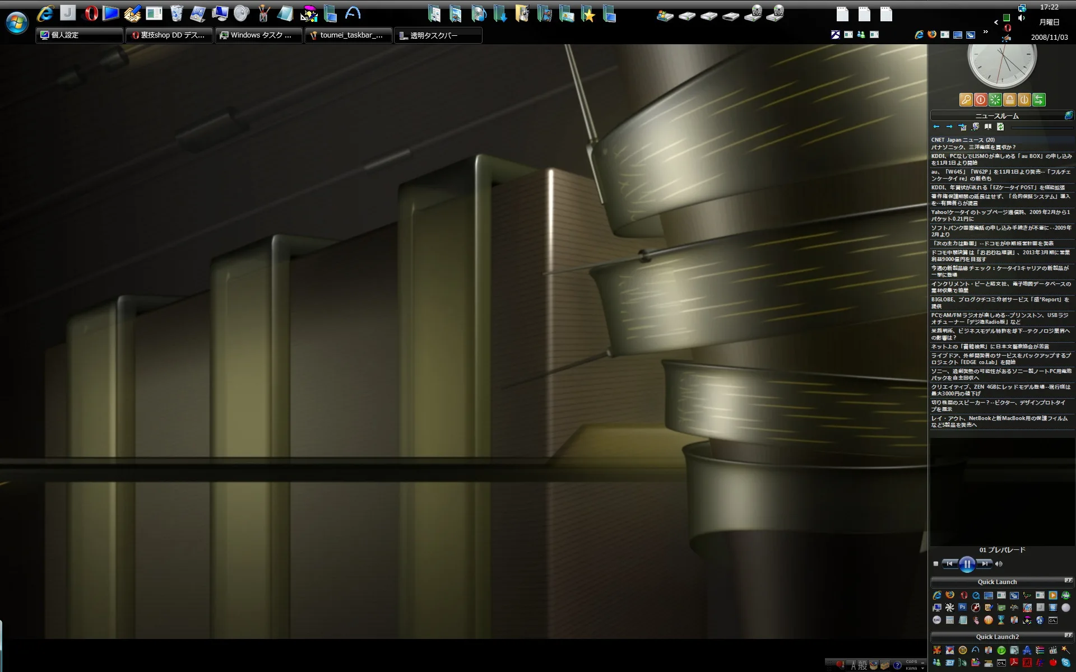Open the Recycle Bin icon
The height and width of the screenshot is (672, 1076).
click(x=176, y=13)
